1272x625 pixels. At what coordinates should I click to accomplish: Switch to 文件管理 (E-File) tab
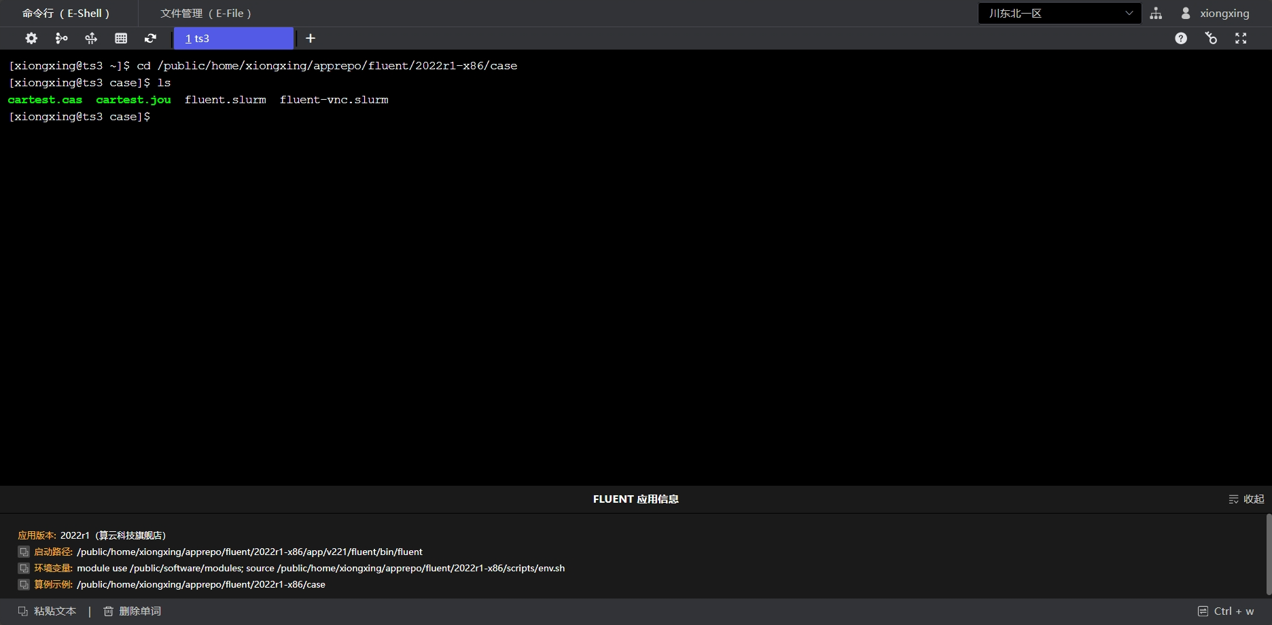206,14
